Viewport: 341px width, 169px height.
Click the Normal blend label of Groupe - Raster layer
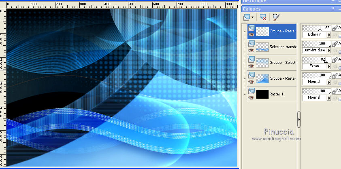click(314, 82)
